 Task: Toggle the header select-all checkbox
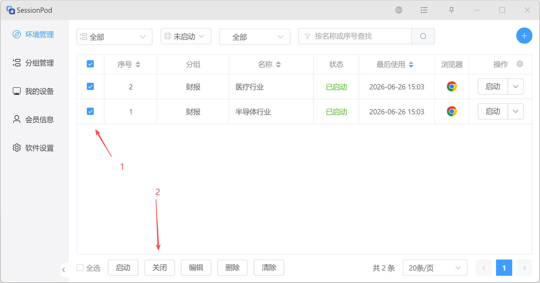(90, 64)
